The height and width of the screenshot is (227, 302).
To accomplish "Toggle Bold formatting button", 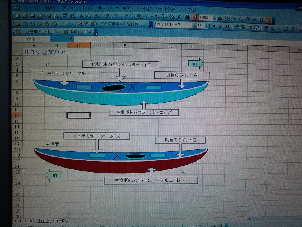I will (x=214, y=26).
